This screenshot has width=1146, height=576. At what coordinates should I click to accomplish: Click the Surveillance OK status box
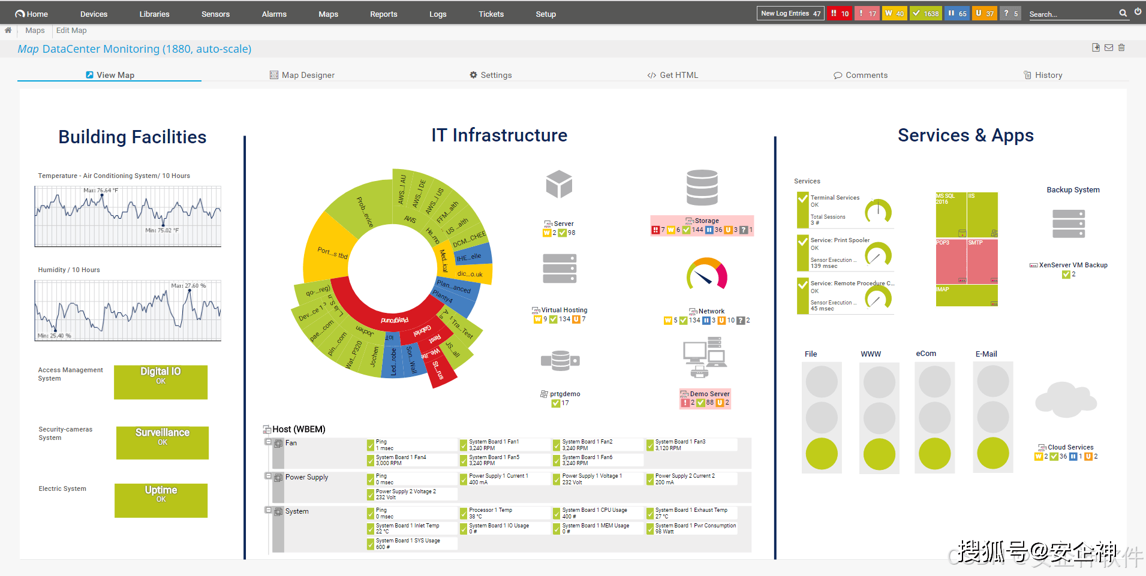coord(163,443)
